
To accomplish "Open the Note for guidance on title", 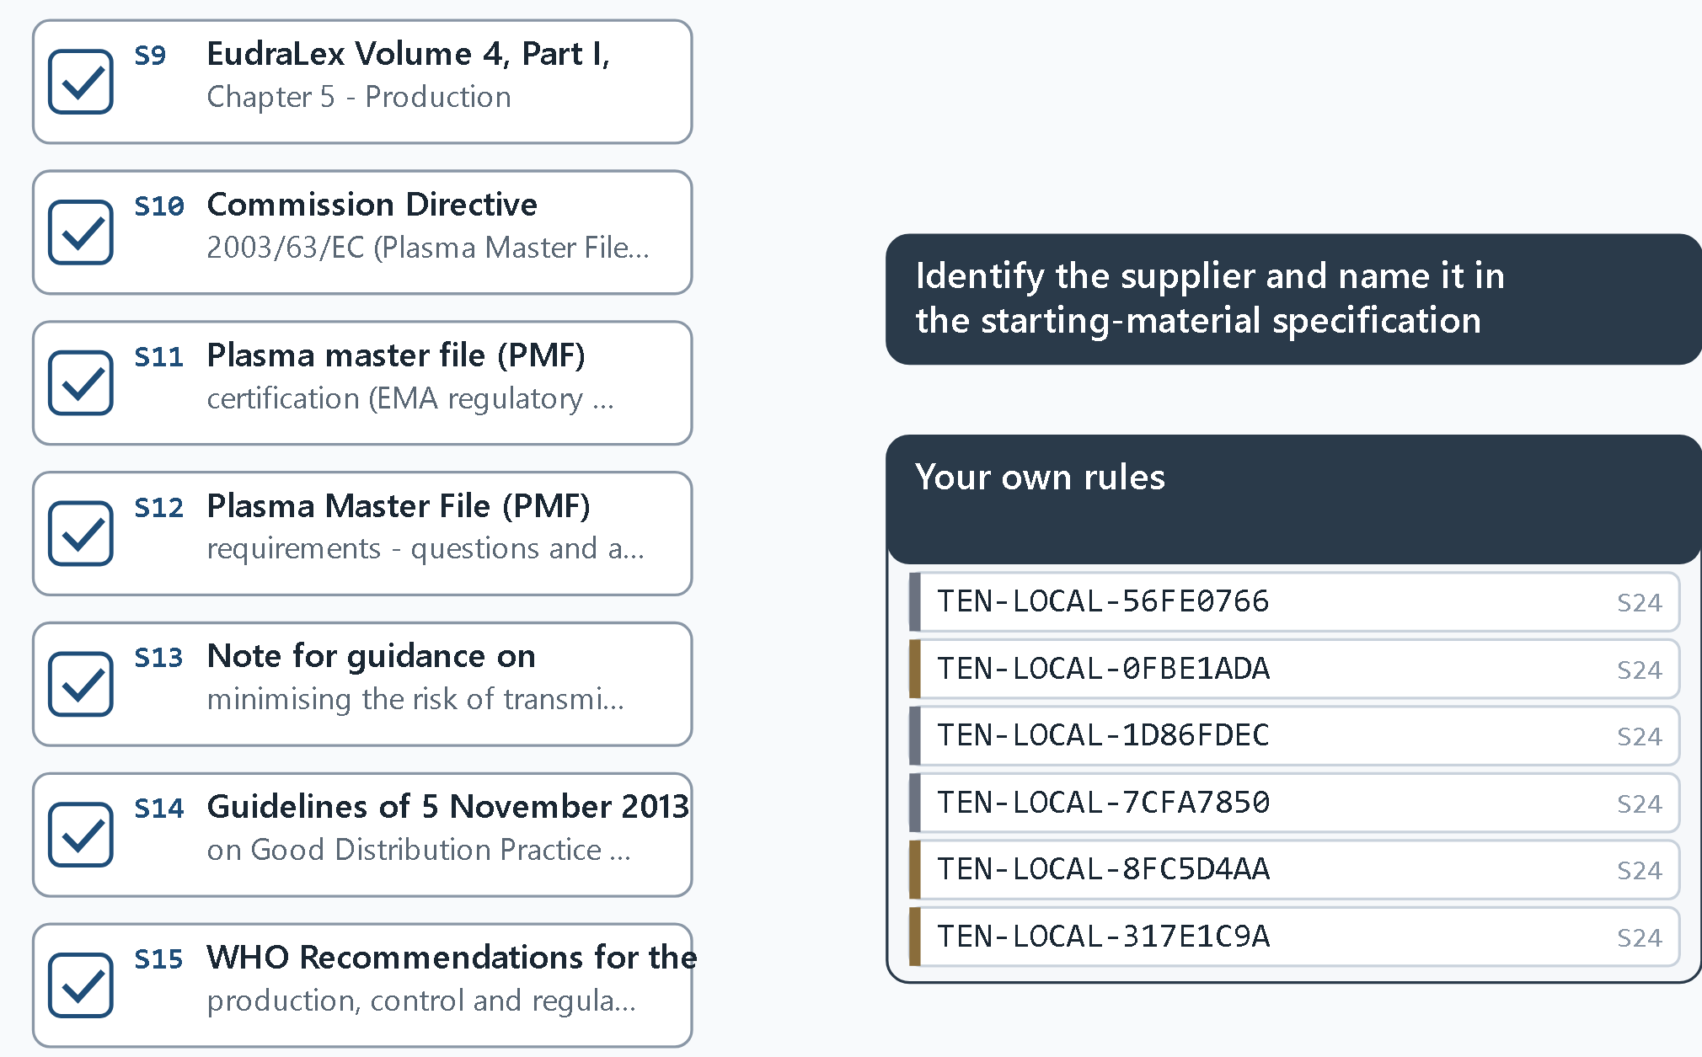I will pyautogui.click(x=372, y=656).
